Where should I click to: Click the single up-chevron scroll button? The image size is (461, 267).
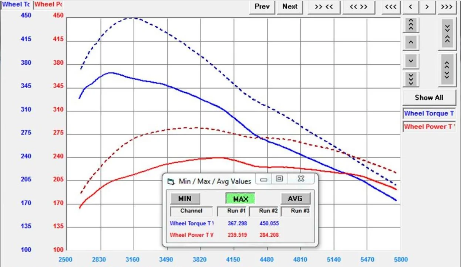click(x=411, y=42)
